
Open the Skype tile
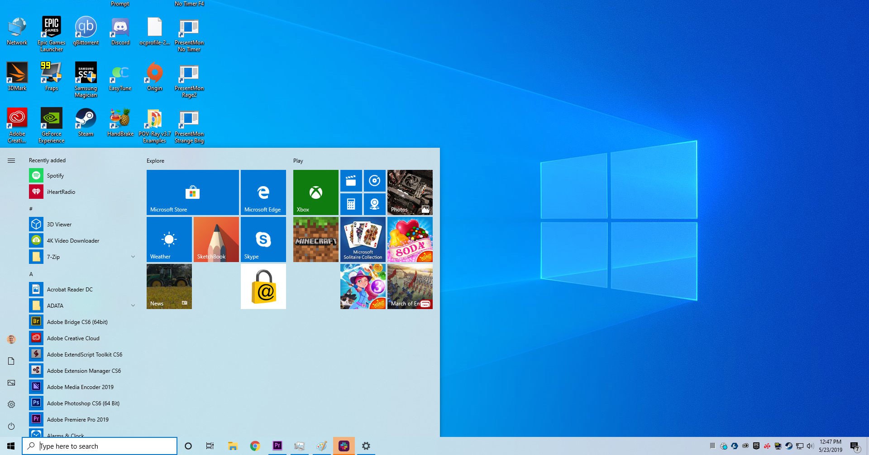tap(263, 239)
